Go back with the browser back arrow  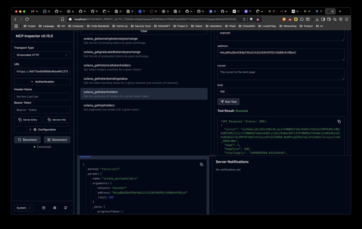(x=16, y=19)
